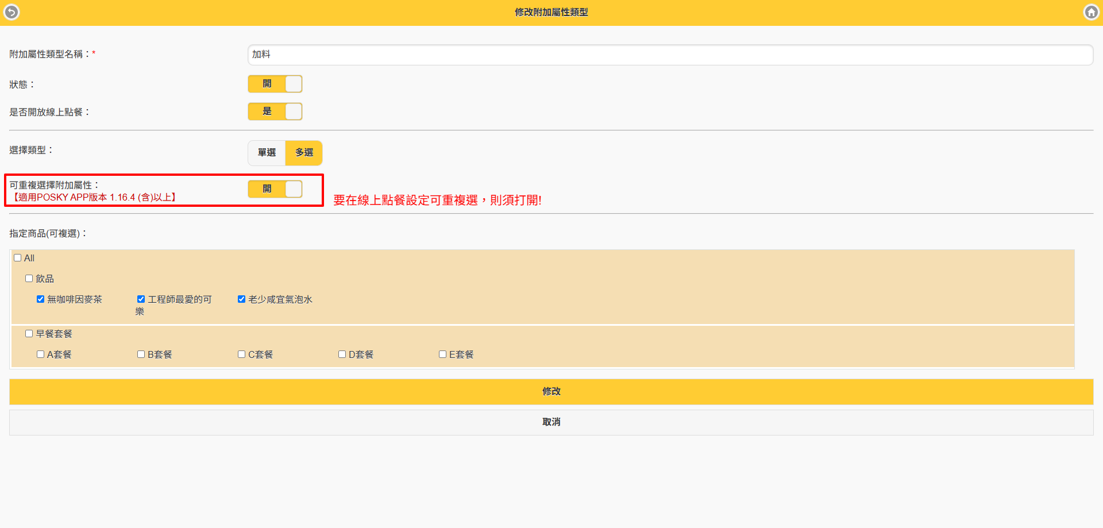1103x528 pixels.
Task: Select 單選 single-choice option
Action: coord(267,153)
